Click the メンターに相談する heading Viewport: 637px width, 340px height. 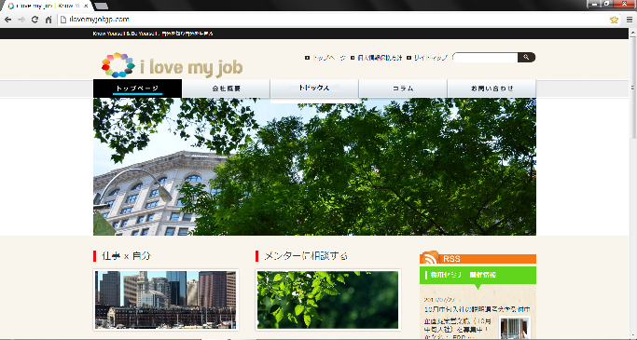point(306,256)
